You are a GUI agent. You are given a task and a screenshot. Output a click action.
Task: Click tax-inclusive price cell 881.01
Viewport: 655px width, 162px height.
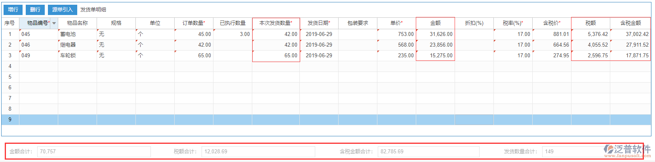tap(552, 34)
